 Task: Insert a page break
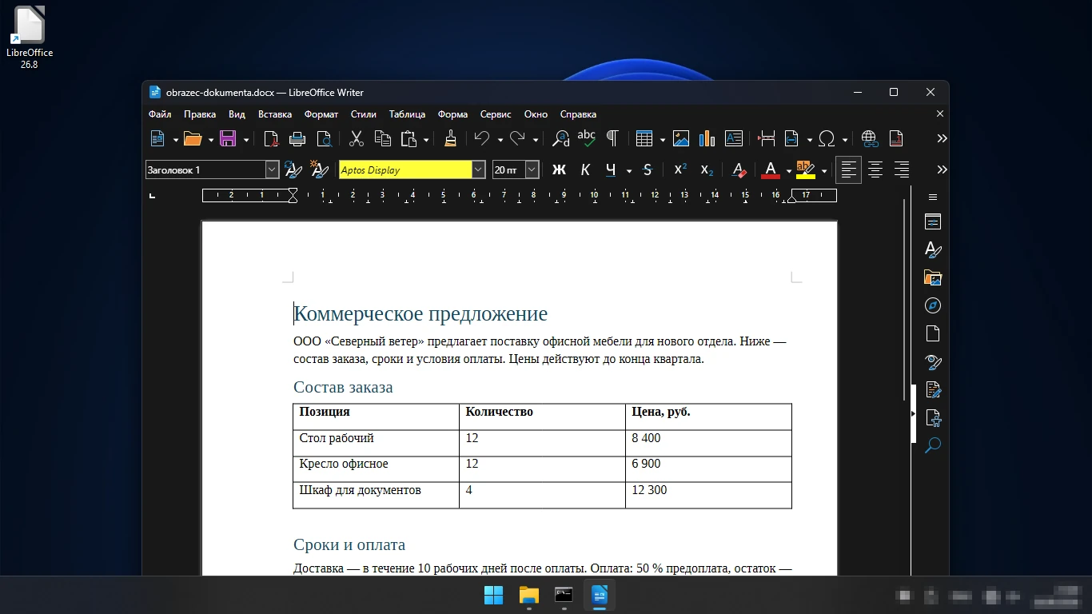pos(767,139)
